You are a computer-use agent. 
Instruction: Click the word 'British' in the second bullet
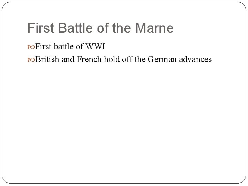[48, 60]
